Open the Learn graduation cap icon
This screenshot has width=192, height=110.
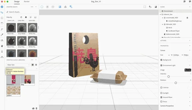click(x=184, y=1)
